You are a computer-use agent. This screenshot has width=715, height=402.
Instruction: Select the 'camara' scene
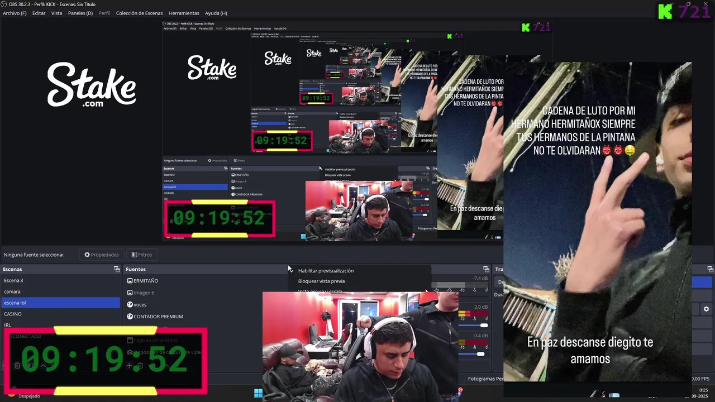click(x=60, y=291)
